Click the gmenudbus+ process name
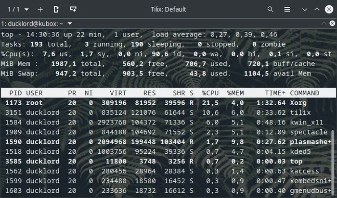Viewport: 337px width, 198px height. pyautogui.click(x=311, y=191)
